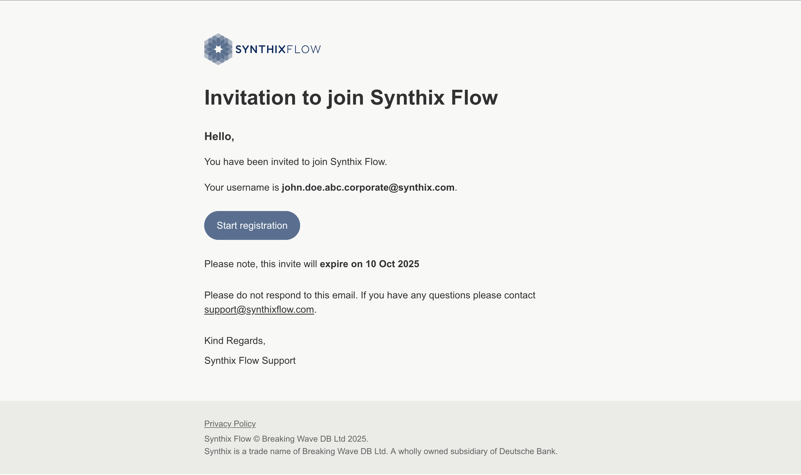Click the Start registration button
Viewport: 801px width, 475px height.
(x=252, y=225)
